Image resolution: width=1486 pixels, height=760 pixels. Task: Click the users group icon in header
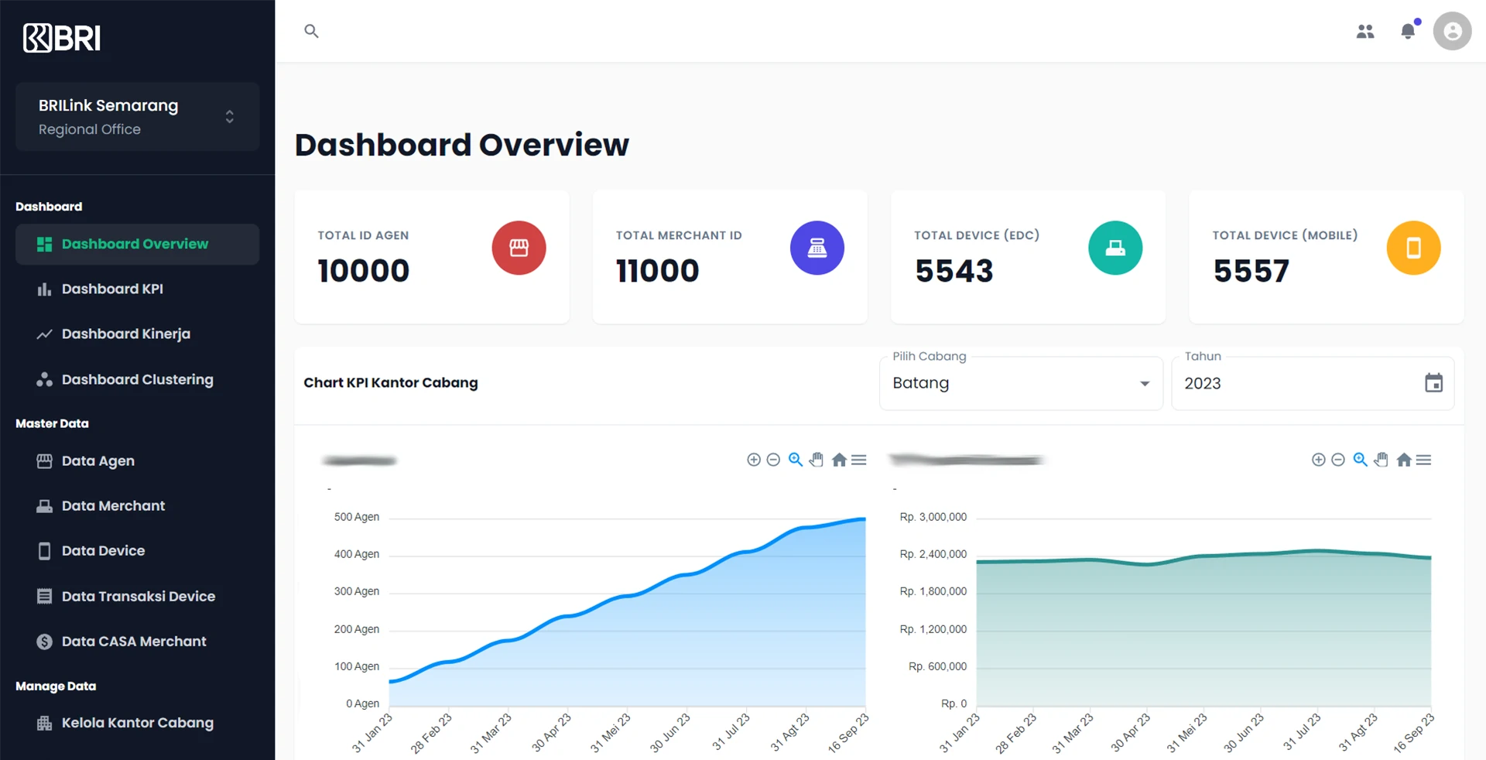click(1365, 31)
